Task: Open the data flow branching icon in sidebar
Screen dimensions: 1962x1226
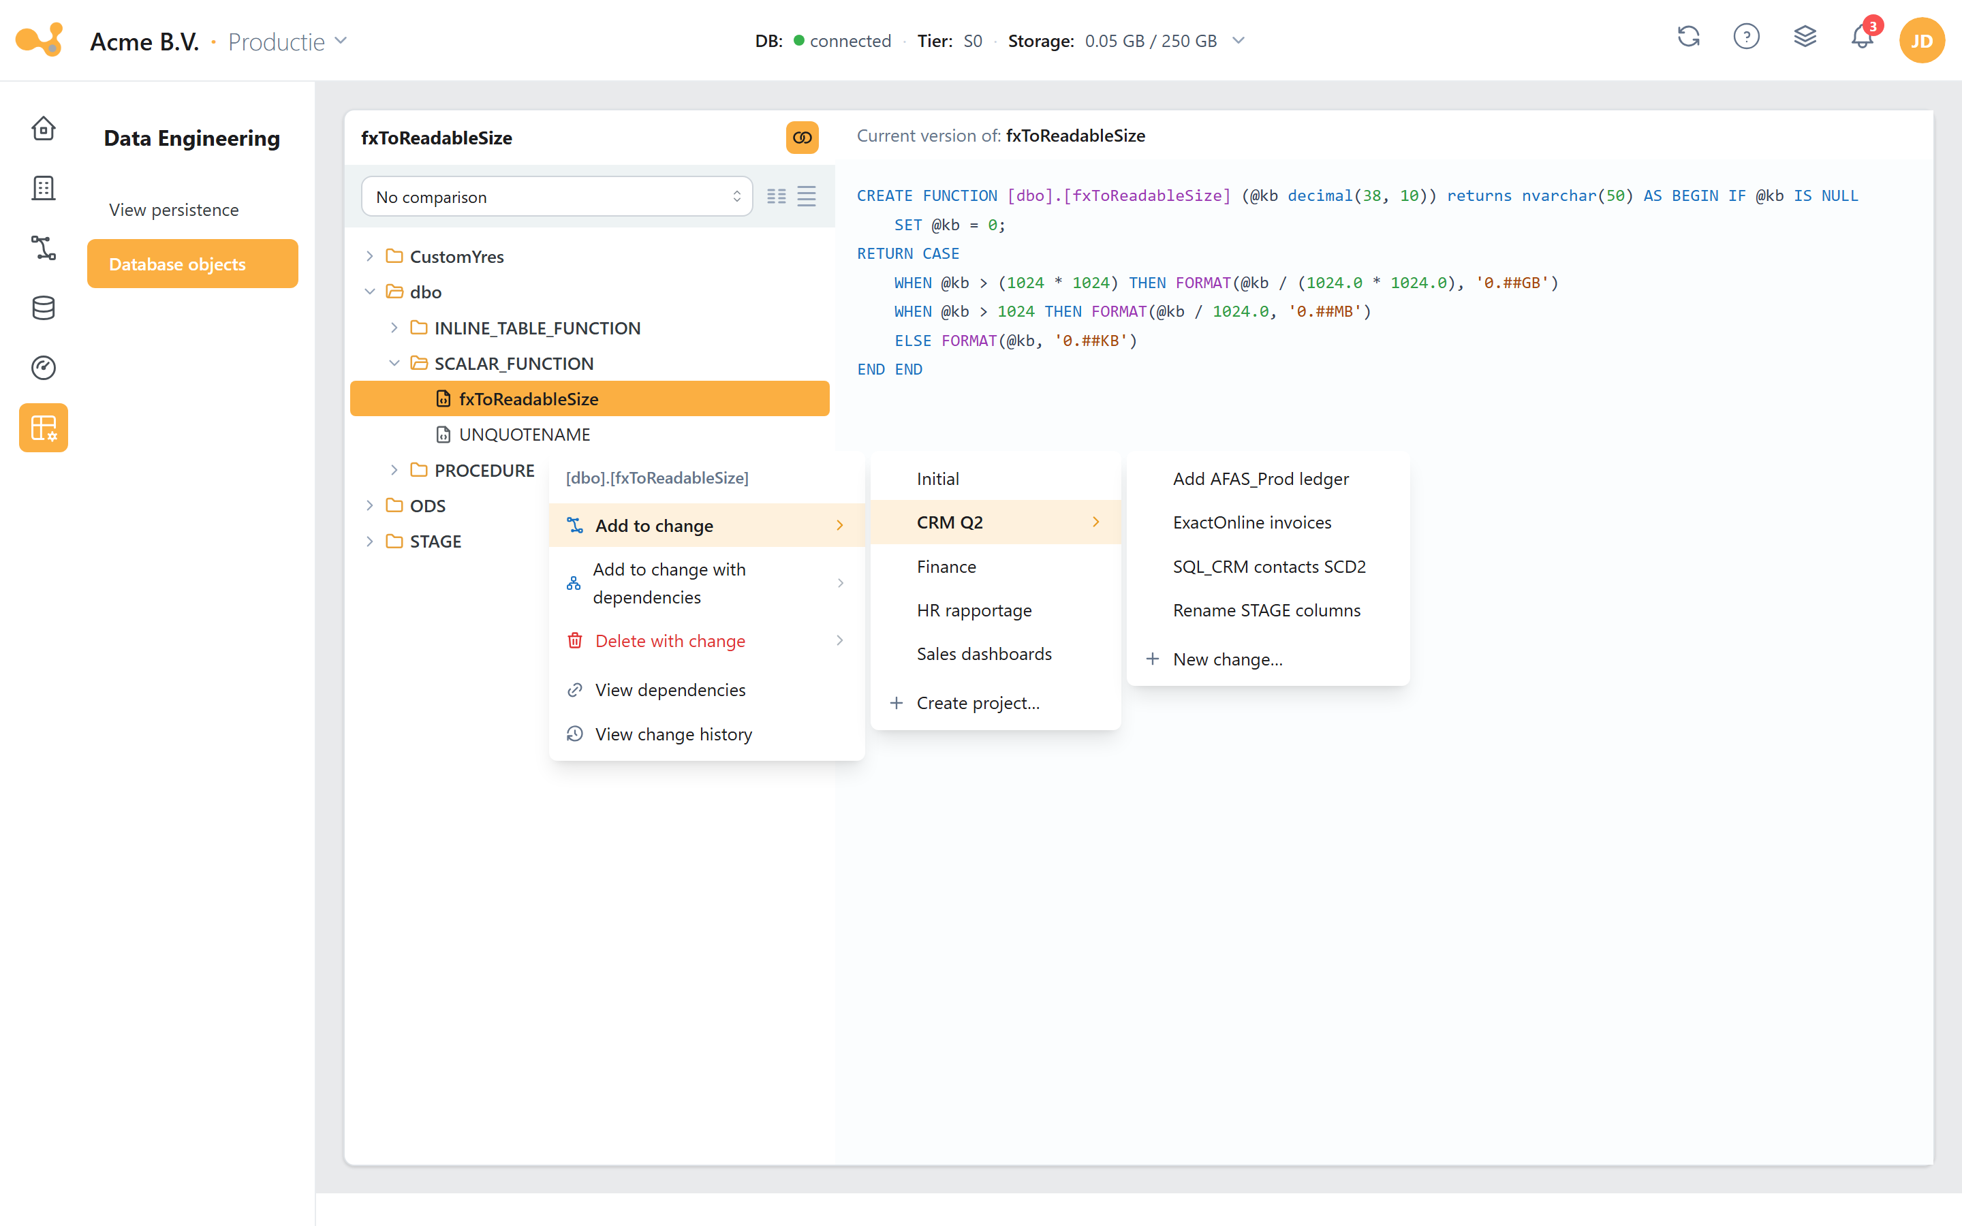Action: pos(43,248)
